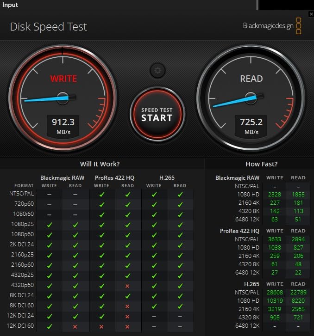Click H.265 read checkmark for NTSC/PAL
The image size is (314, 336).
point(180,195)
